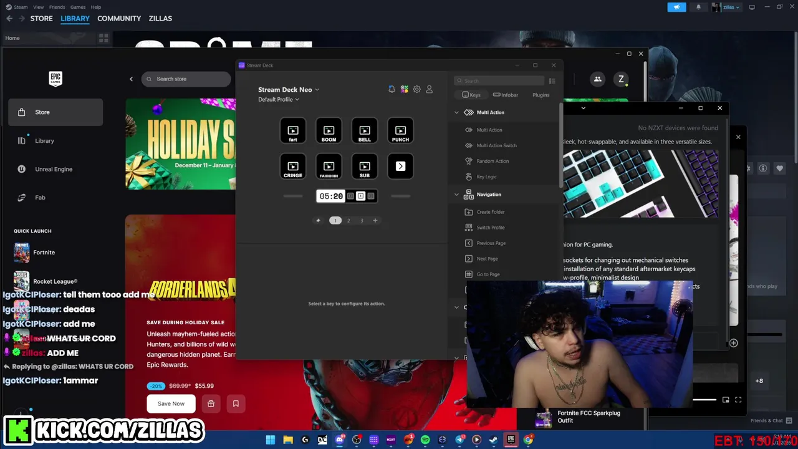The height and width of the screenshot is (449, 798).
Task: Open the Steam 'Friends' menu
Action: tap(57, 7)
